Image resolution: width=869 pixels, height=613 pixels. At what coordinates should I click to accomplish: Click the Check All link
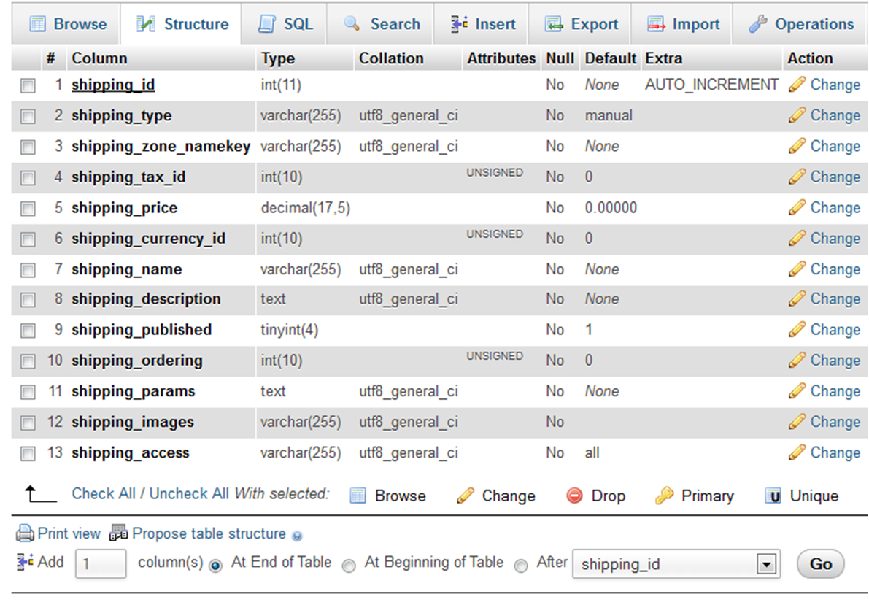click(103, 493)
